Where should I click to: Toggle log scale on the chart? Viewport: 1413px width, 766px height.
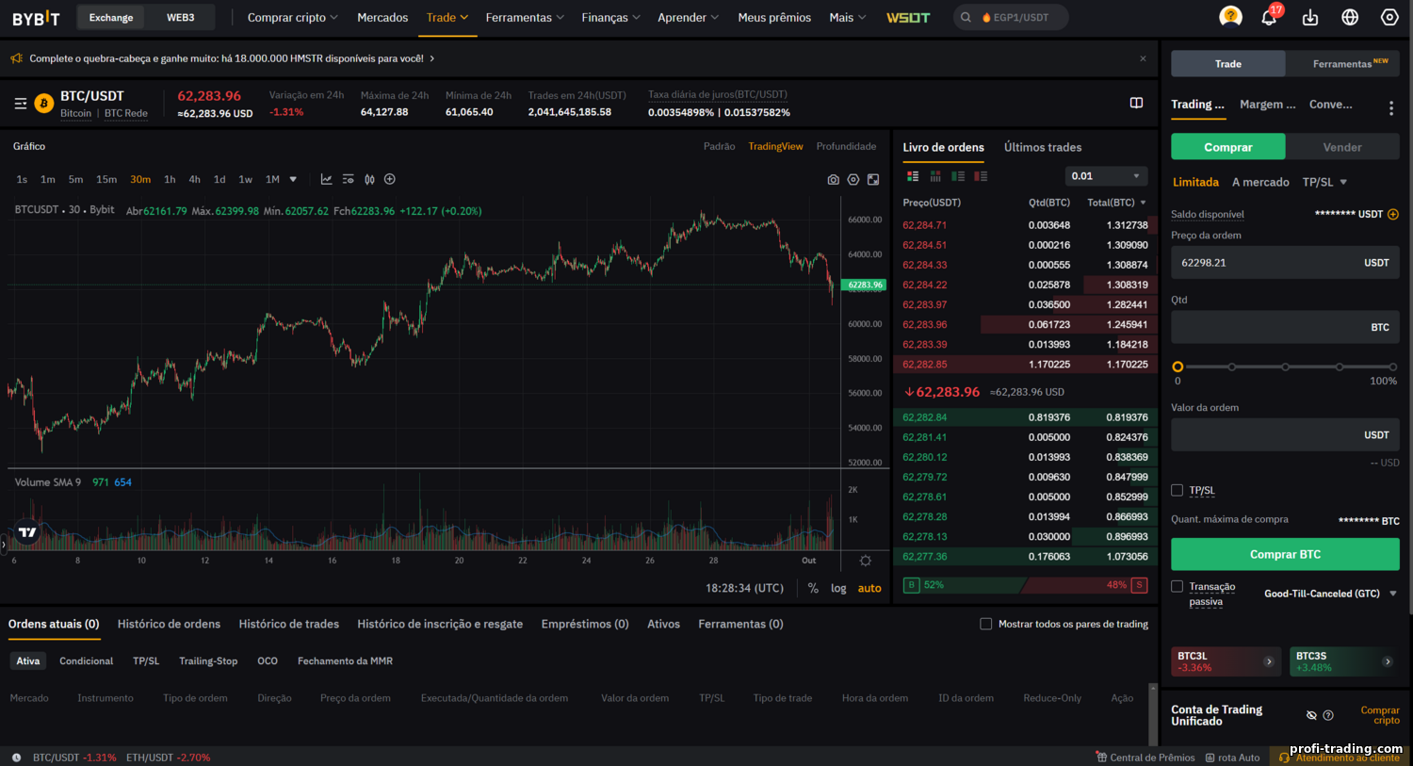coord(838,588)
